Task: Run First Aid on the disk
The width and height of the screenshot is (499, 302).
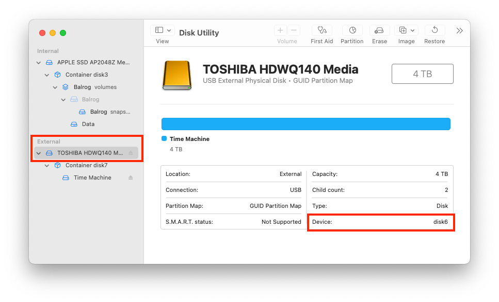Action: tap(321, 30)
